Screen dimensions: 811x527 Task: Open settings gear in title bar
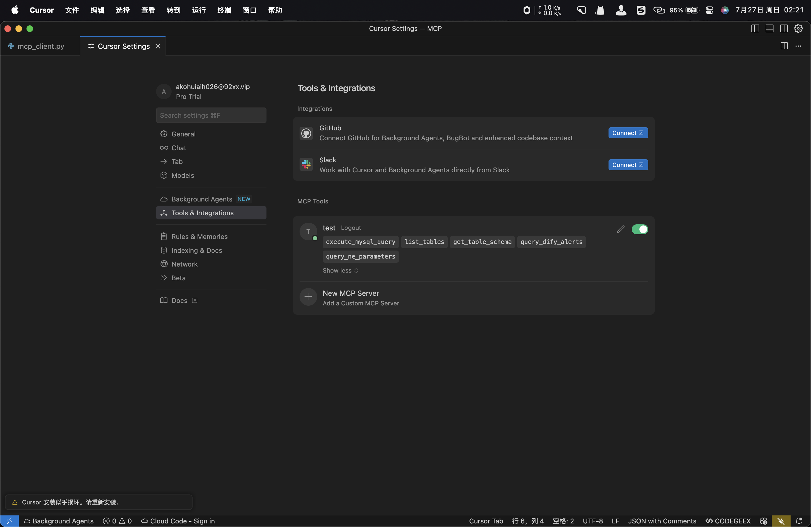tap(798, 29)
